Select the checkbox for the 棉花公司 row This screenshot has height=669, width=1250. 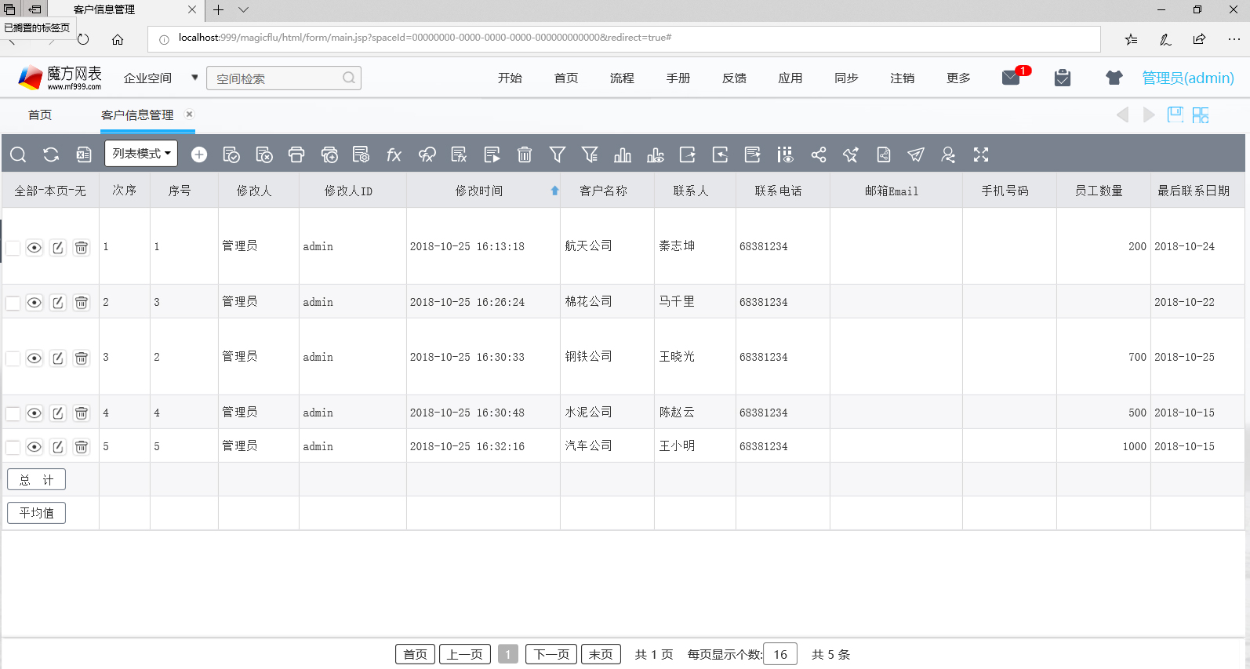(x=13, y=303)
